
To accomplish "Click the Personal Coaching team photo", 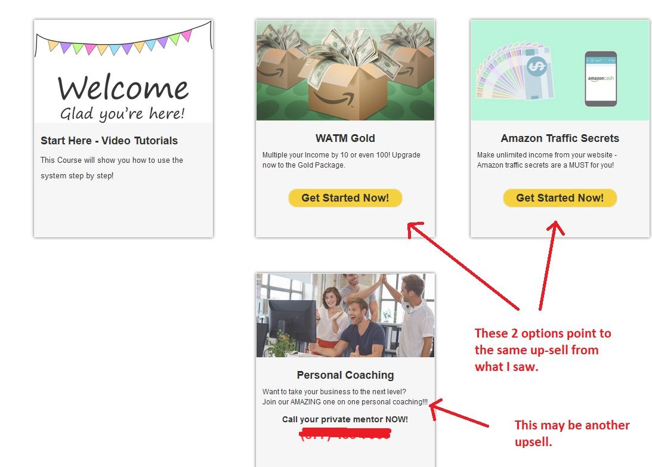I will click(x=345, y=316).
